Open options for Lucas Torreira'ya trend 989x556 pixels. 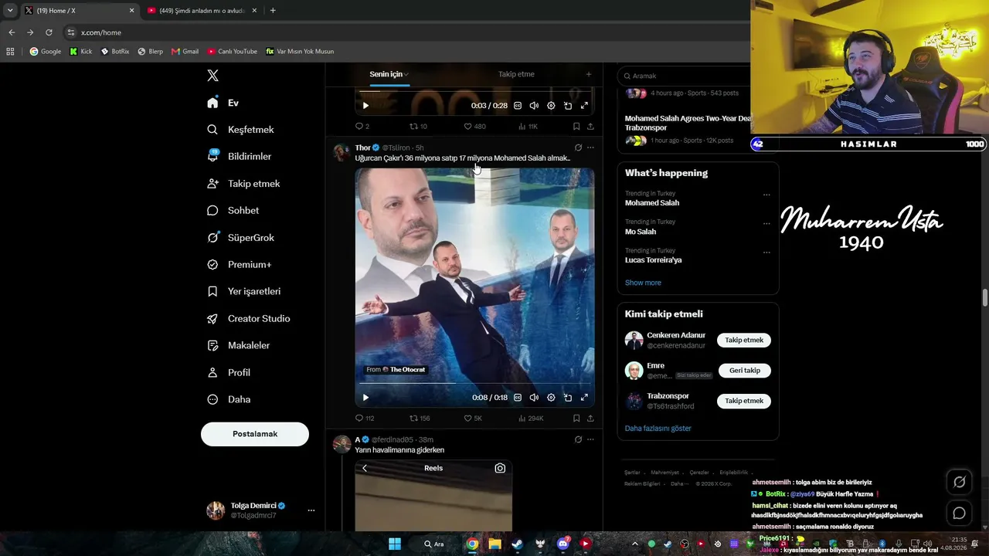pos(766,253)
